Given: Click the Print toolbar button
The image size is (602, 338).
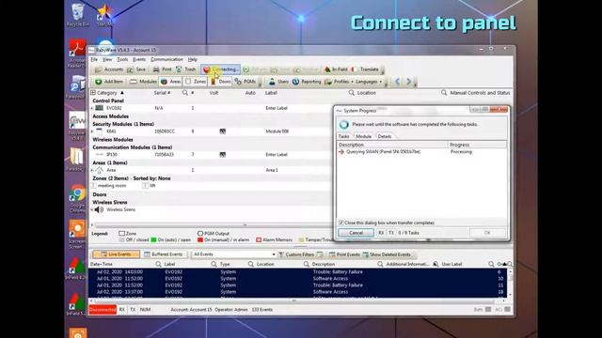Looking at the screenshot, I should point(162,69).
